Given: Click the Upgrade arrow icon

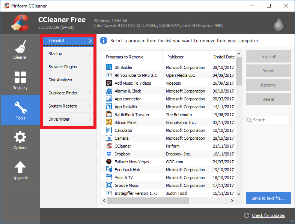Looking at the screenshot, I should (20, 167).
